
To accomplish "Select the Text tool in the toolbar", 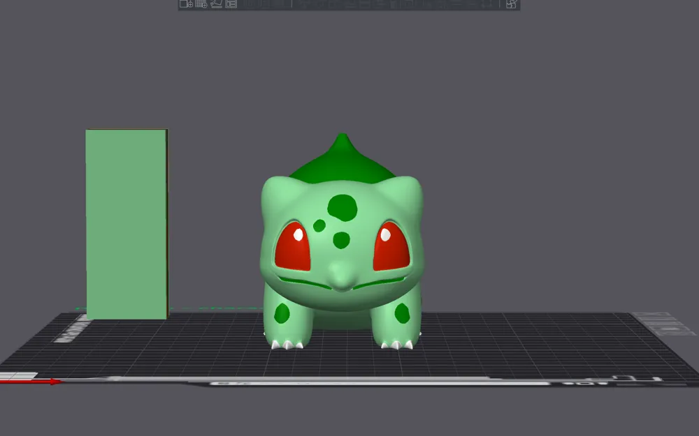I will 424,6.
